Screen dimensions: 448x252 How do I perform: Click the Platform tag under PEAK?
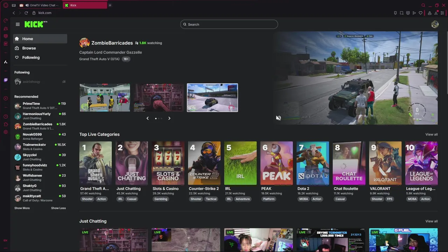tap(269, 199)
